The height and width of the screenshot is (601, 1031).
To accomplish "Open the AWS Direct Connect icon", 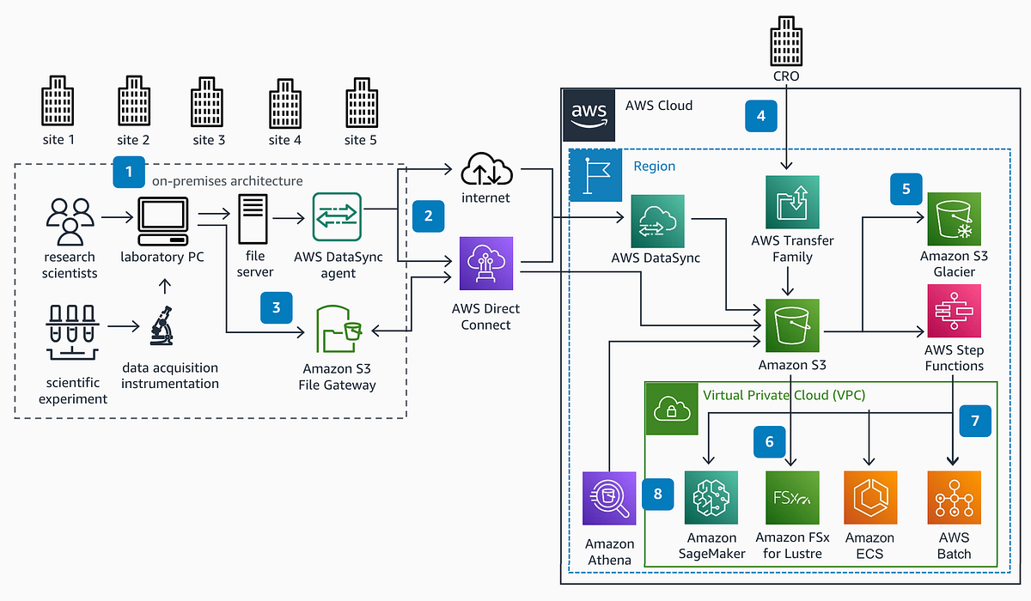I will click(485, 263).
